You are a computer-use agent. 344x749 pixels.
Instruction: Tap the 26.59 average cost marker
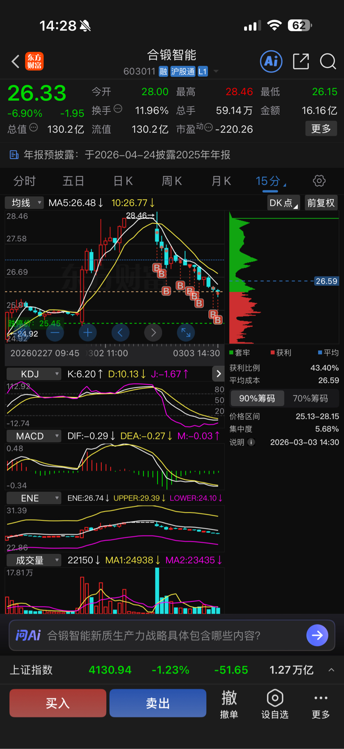pyautogui.click(x=326, y=281)
